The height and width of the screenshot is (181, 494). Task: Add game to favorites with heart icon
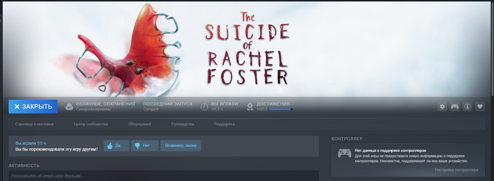click(480, 107)
